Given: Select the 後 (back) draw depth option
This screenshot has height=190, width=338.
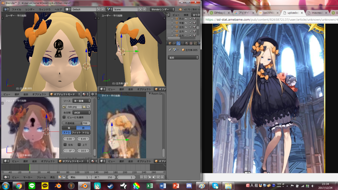Looking at the screenshot, I should 69,128.
